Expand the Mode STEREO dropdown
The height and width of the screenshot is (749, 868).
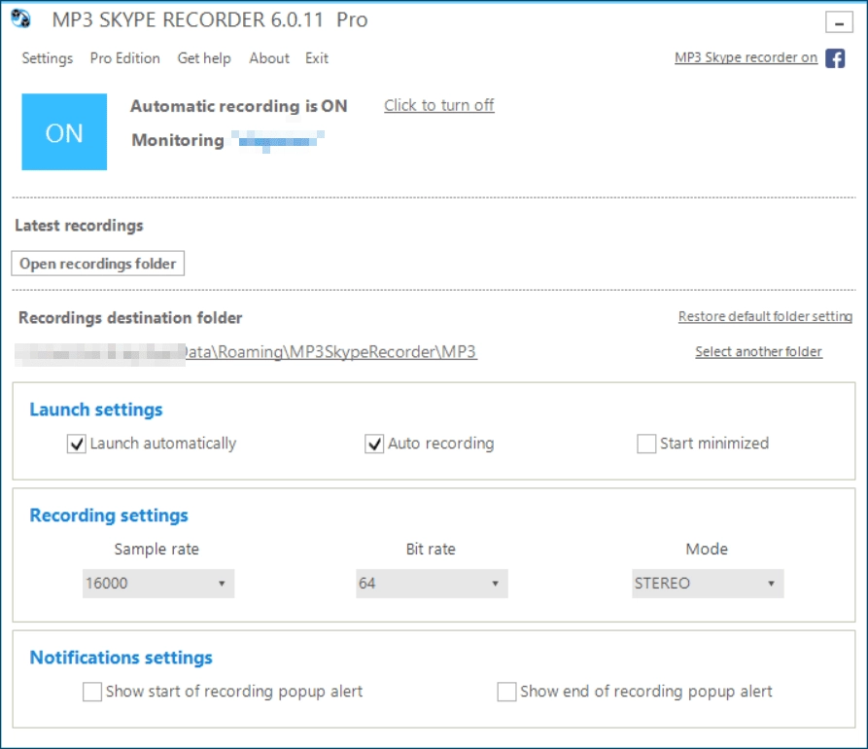pyautogui.click(x=708, y=584)
